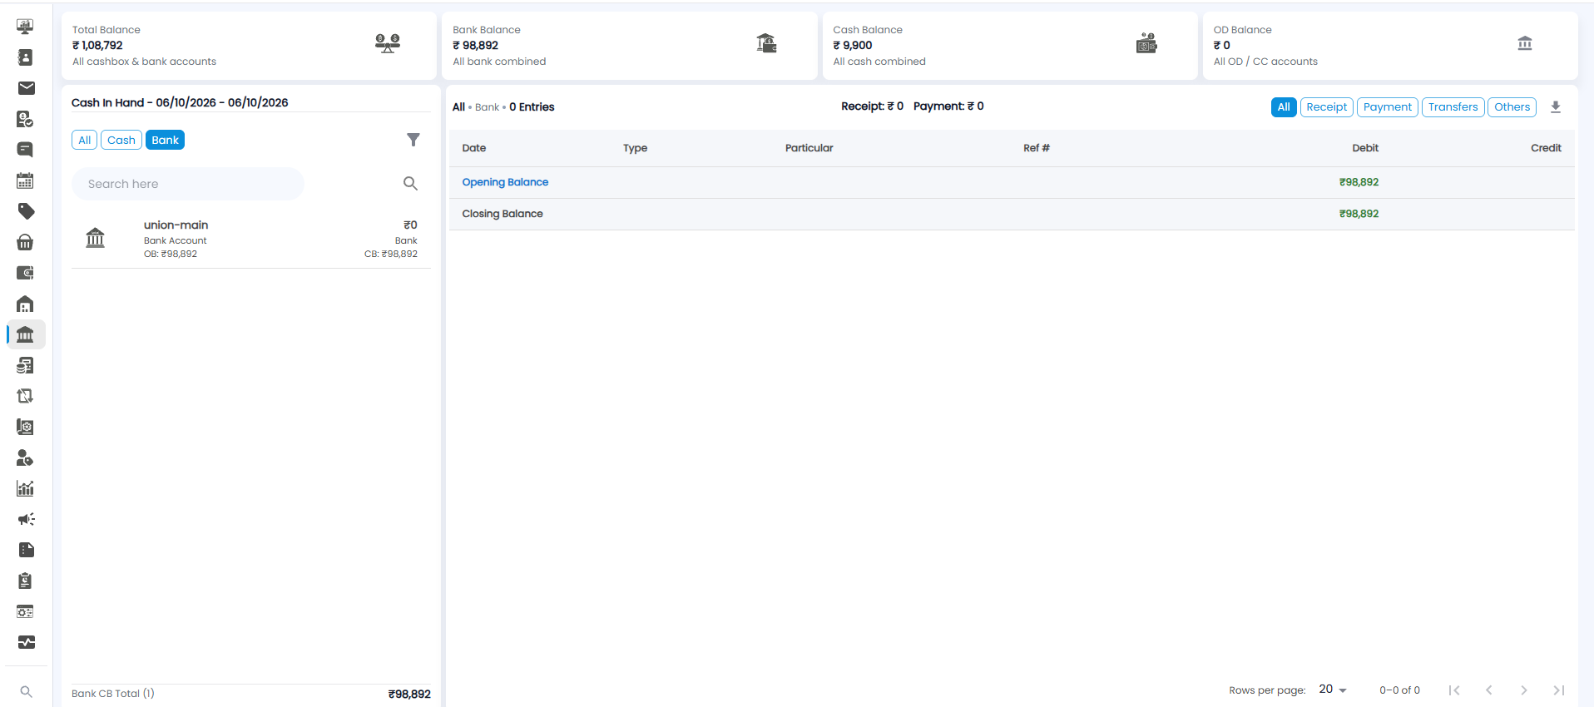The width and height of the screenshot is (1594, 707).
Task: Open the clipboard icon in sidebar
Action: (x=26, y=581)
